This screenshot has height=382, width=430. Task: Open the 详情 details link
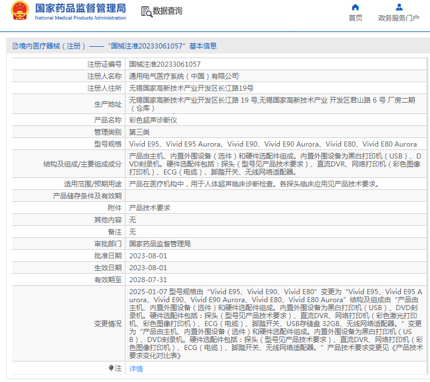[136, 368]
